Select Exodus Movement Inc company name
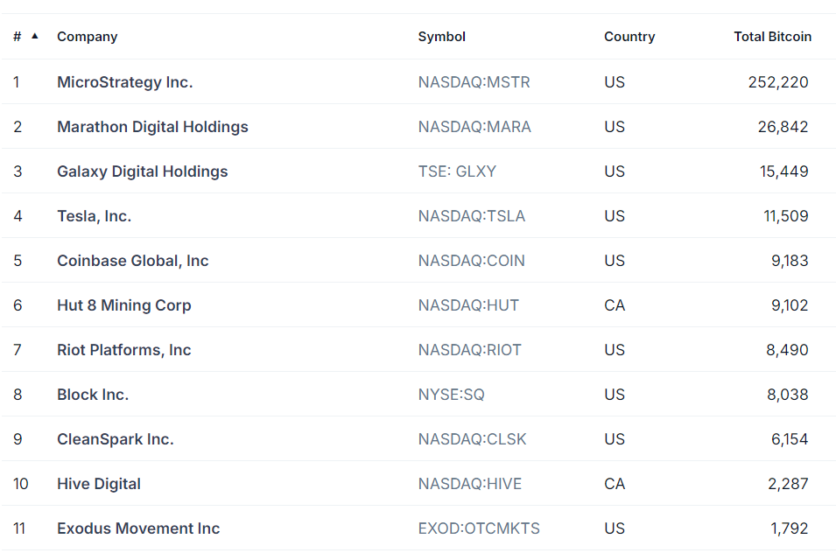 pos(138,528)
